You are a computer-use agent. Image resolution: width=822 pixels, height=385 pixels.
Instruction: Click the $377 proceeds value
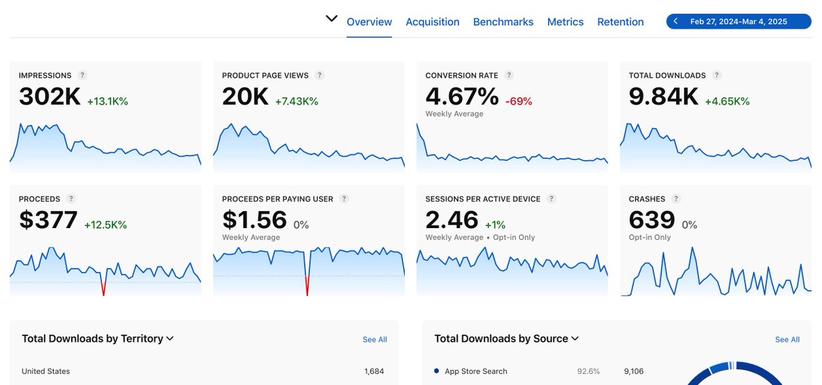point(48,220)
